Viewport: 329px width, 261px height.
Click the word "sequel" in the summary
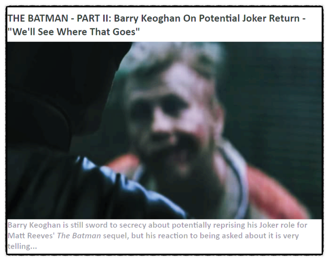tap(116, 236)
